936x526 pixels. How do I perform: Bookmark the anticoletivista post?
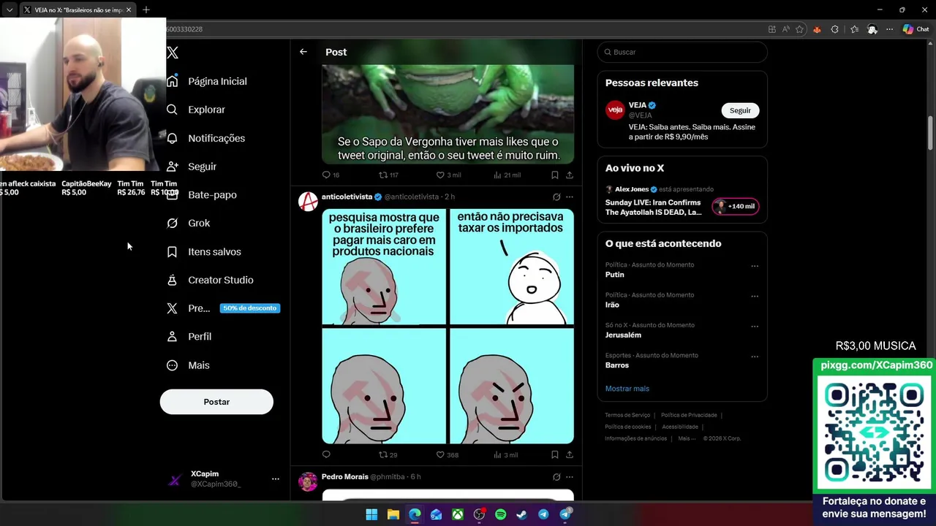click(x=555, y=454)
